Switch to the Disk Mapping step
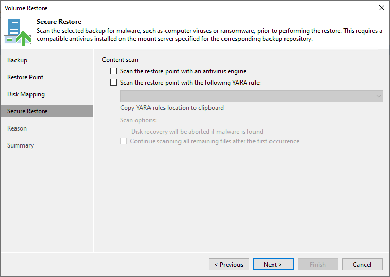Image resolution: width=390 pixels, height=277 pixels. (26, 94)
